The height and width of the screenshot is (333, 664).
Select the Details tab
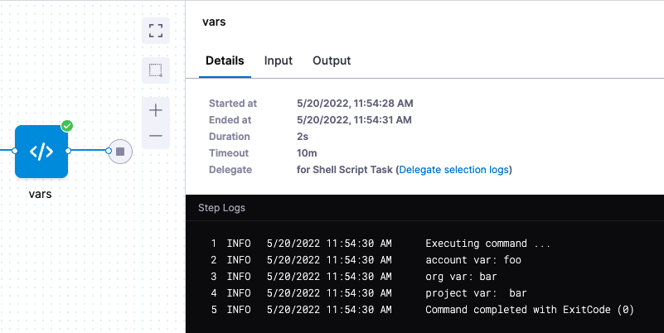225,60
